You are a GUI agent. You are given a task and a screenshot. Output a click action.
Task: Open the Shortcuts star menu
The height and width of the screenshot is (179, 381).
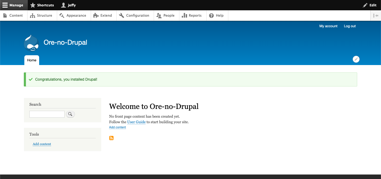click(42, 5)
